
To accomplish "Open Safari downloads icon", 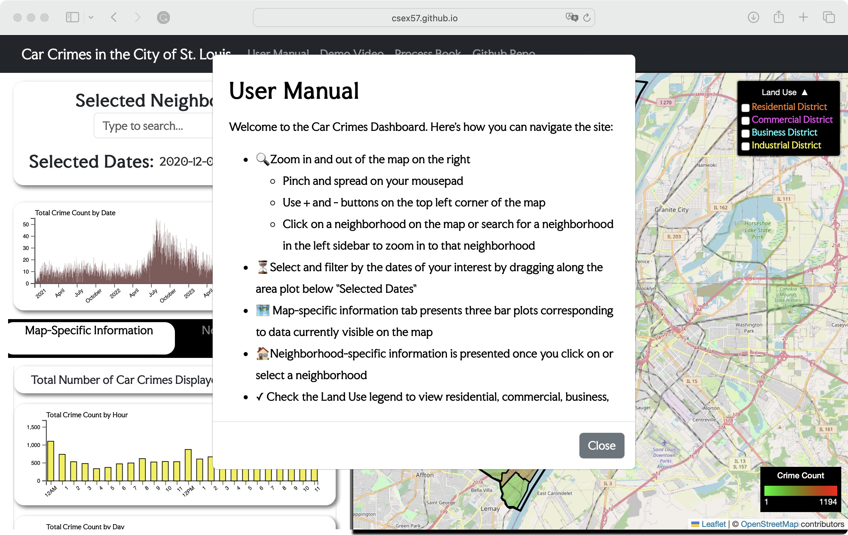I will coord(753,17).
